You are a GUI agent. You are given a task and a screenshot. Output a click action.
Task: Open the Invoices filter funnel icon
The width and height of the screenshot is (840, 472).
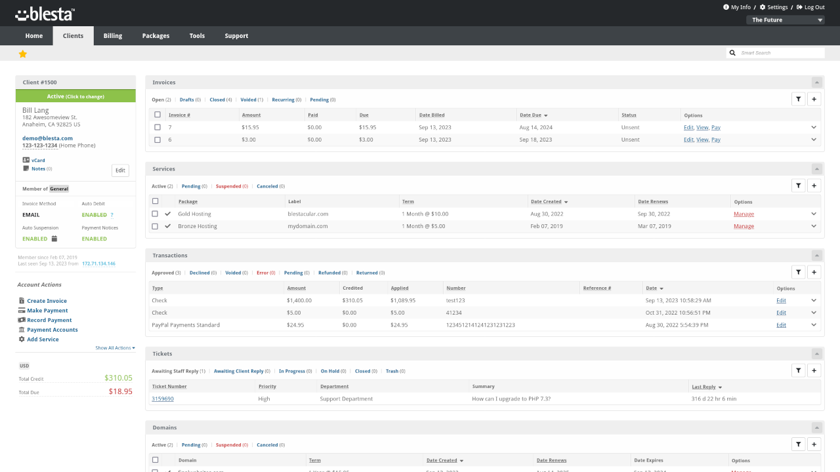[798, 99]
